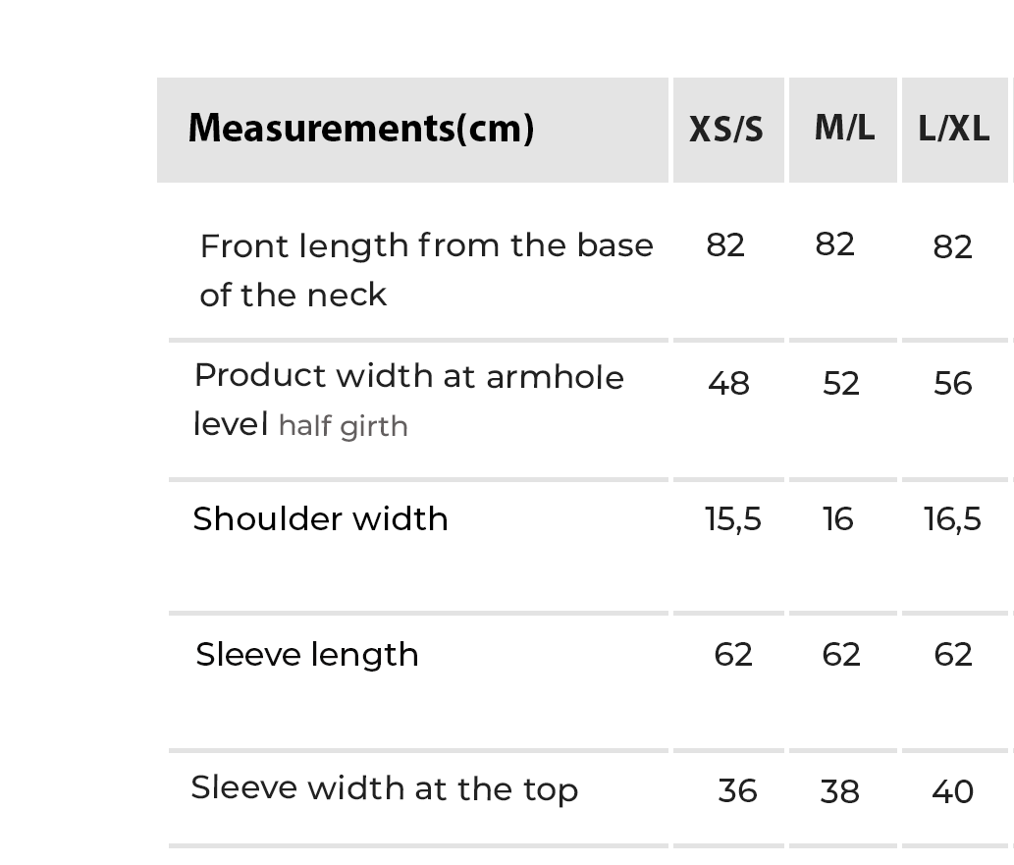This screenshot has width=1014, height=865.
Task: Click the armhole width value 56
Action: [x=953, y=383]
